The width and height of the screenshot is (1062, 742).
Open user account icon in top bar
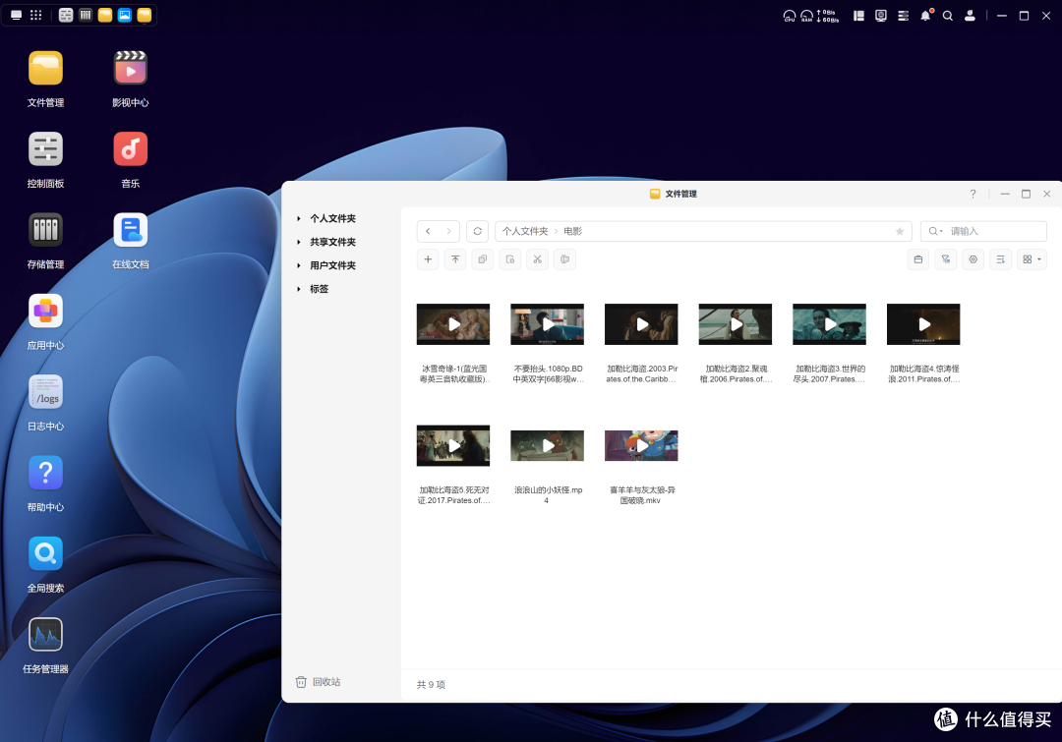(970, 16)
